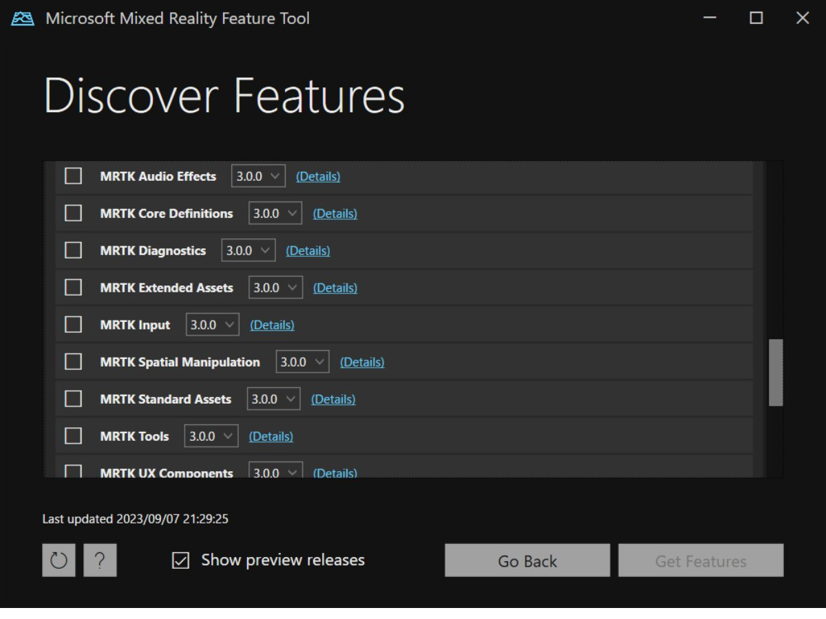Check the MRTK Spatial Manipulation checkbox
The image size is (826, 619).
click(x=73, y=362)
